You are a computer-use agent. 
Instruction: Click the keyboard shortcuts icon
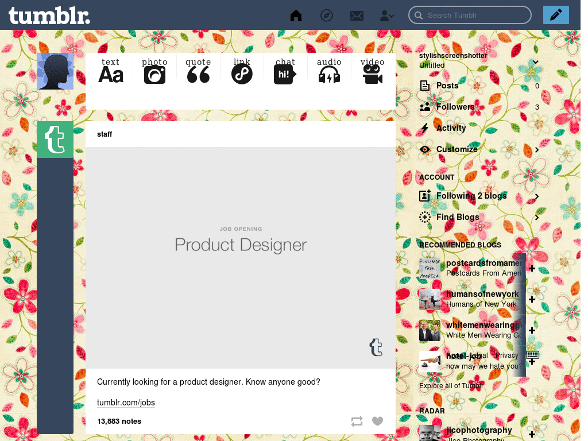point(532,354)
